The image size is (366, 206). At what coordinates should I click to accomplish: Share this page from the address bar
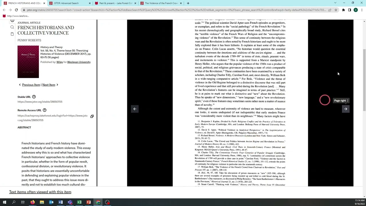point(330,10)
